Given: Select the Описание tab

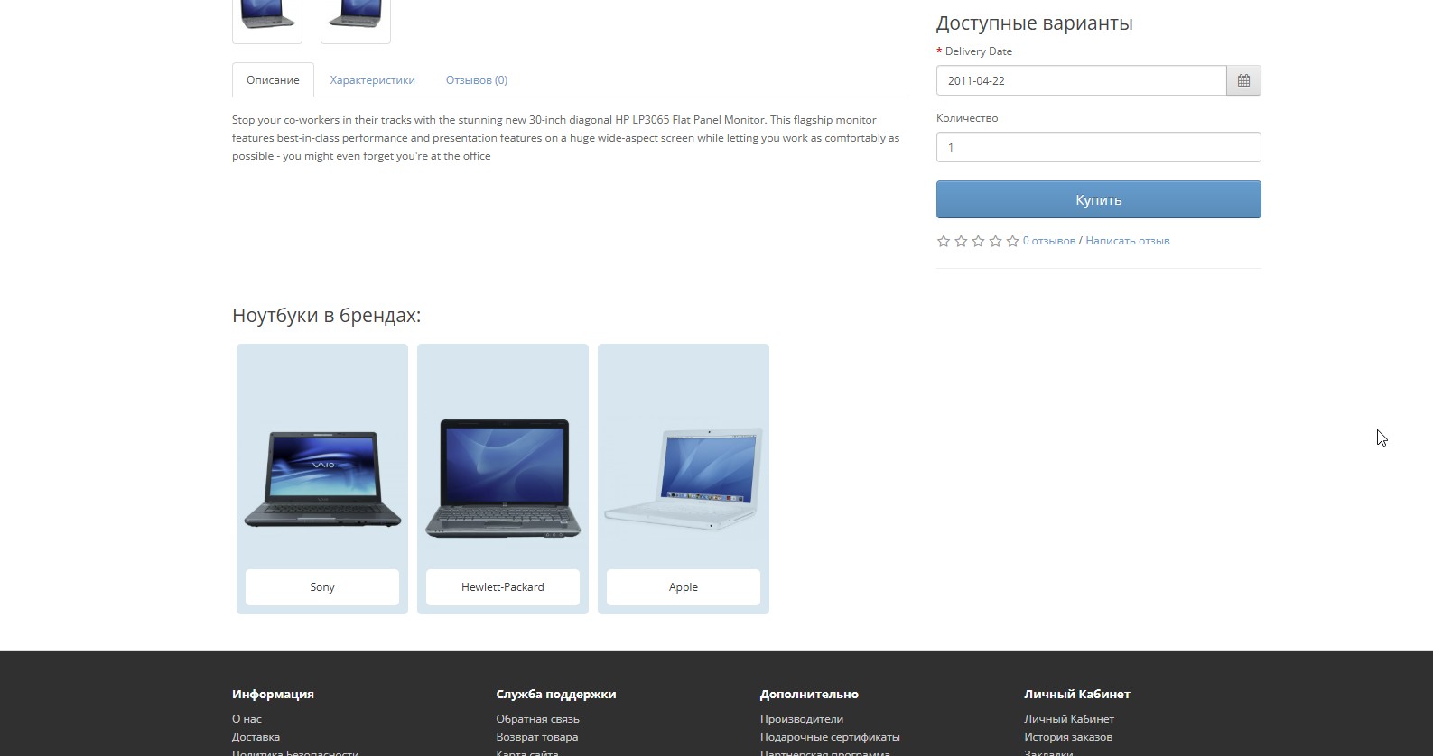Looking at the screenshot, I should 273,80.
